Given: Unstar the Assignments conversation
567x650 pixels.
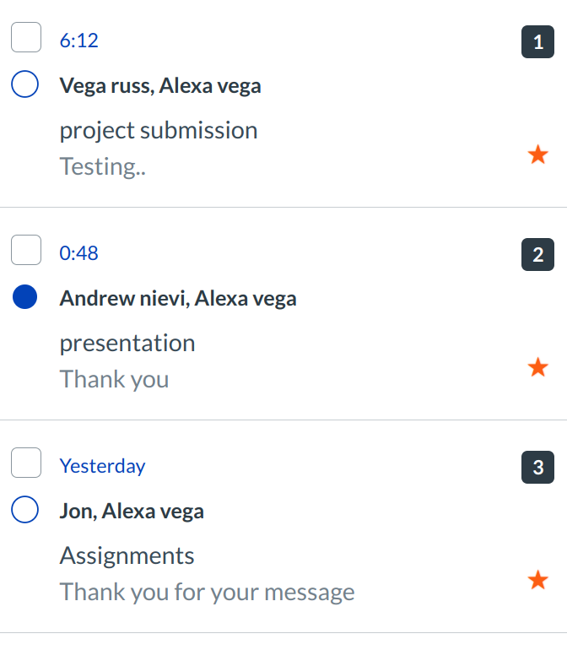Looking at the screenshot, I should (x=537, y=581).
